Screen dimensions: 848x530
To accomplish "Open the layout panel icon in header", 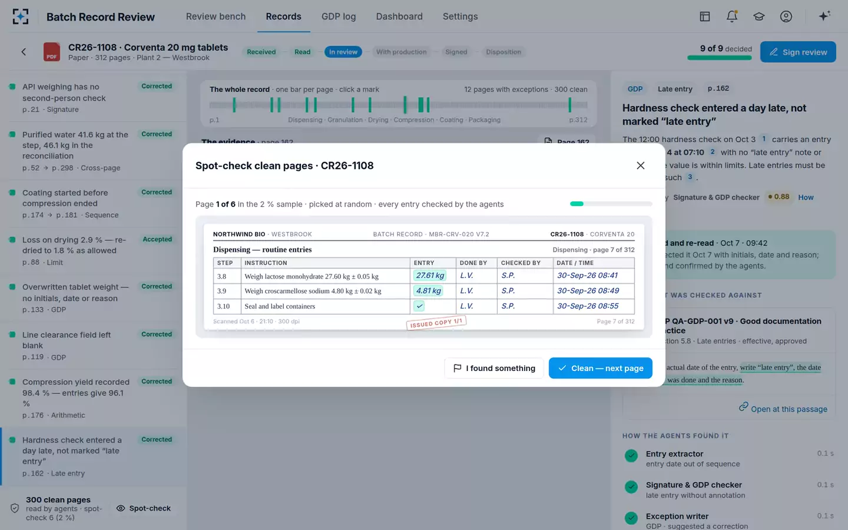I will [x=705, y=16].
